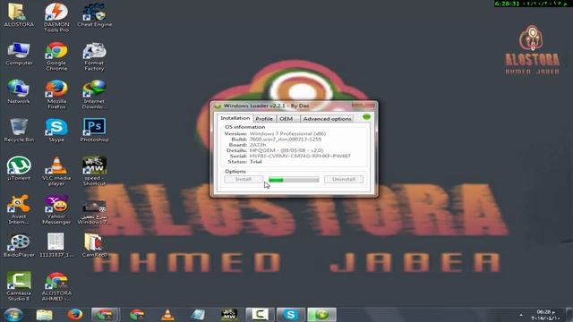573x322 pixels.
Task: Launch DAEMON Tools Pro desktop shortcut
Action: pos(56,18)
